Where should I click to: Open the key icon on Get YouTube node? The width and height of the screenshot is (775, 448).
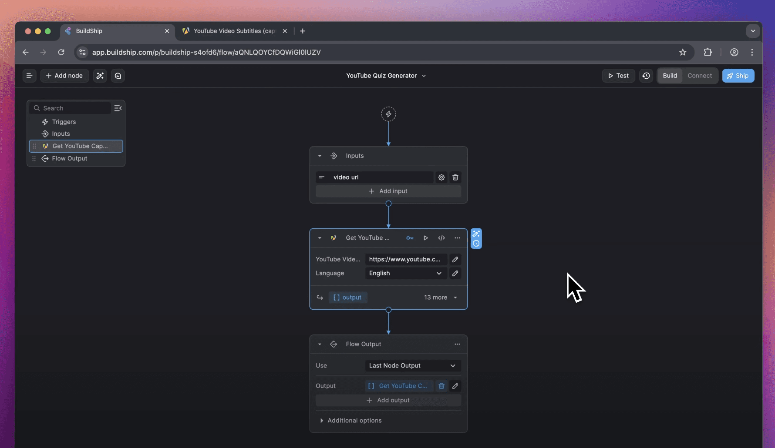[410, 238]
